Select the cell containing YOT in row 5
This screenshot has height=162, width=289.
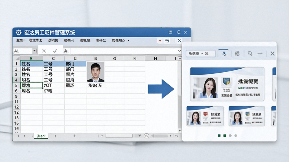point(53,85)
